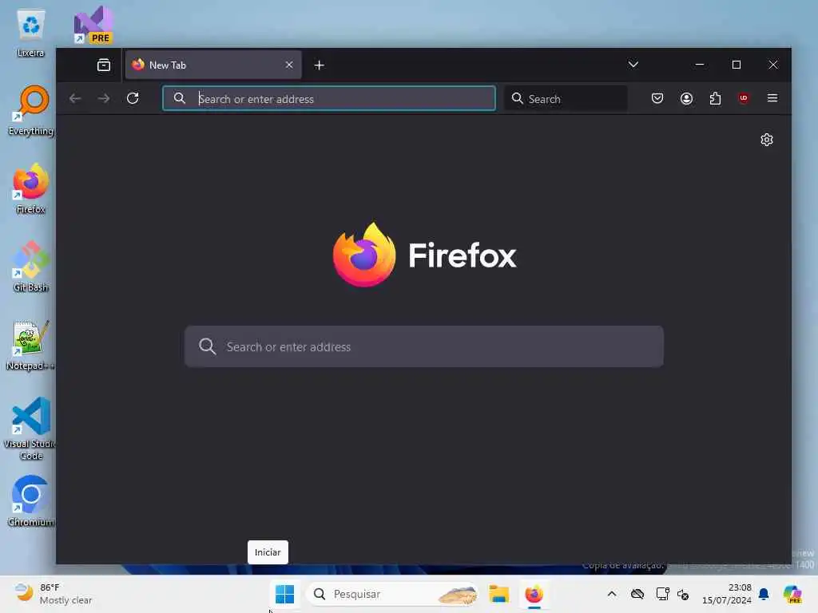Open new tab personalize gear icon

tap(766, 140)
